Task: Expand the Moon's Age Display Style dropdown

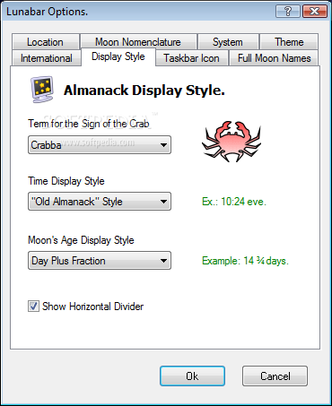Action: (x=100, y=261)
